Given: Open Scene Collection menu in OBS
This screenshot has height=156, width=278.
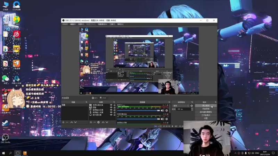Looking at the screenshot, I should pos(103,24).
